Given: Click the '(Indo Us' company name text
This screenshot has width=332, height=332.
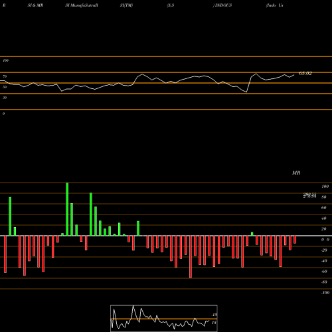Looking at the screenshot, I should [x=275, y=5].
